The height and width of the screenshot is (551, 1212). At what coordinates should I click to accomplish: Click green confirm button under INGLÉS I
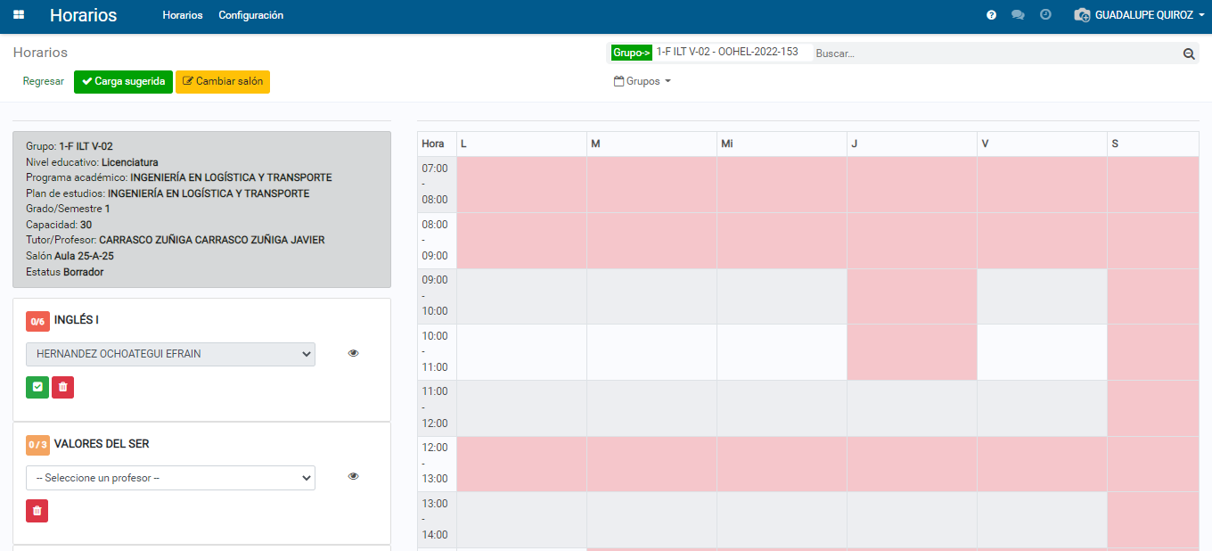coord(37,387)
